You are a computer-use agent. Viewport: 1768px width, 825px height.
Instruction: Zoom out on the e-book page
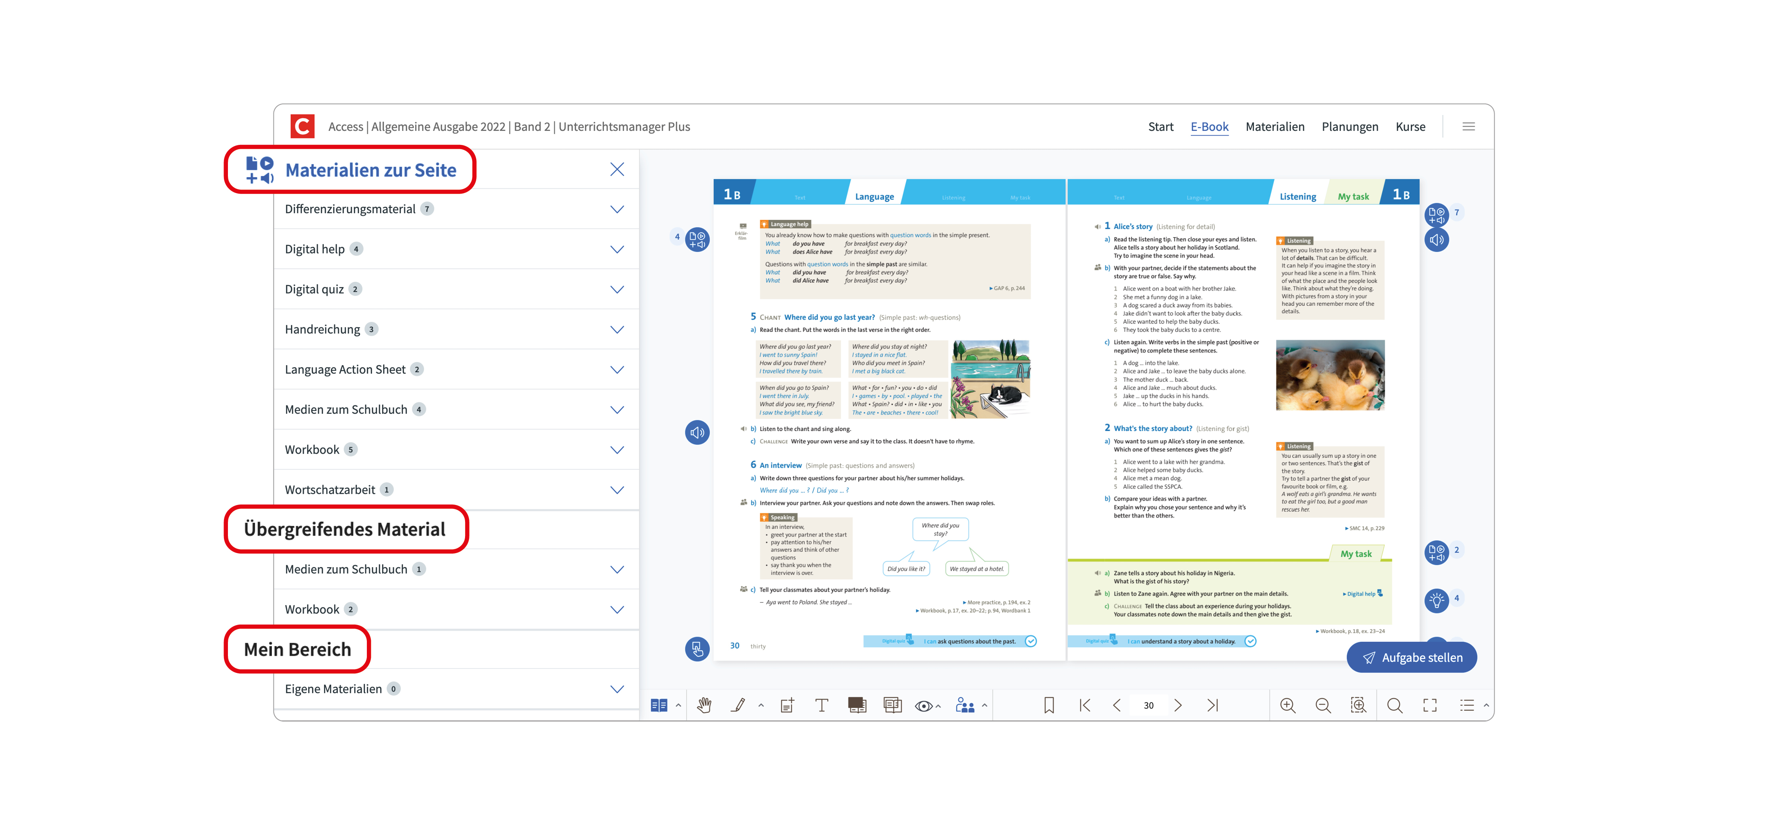point(1323,705)
